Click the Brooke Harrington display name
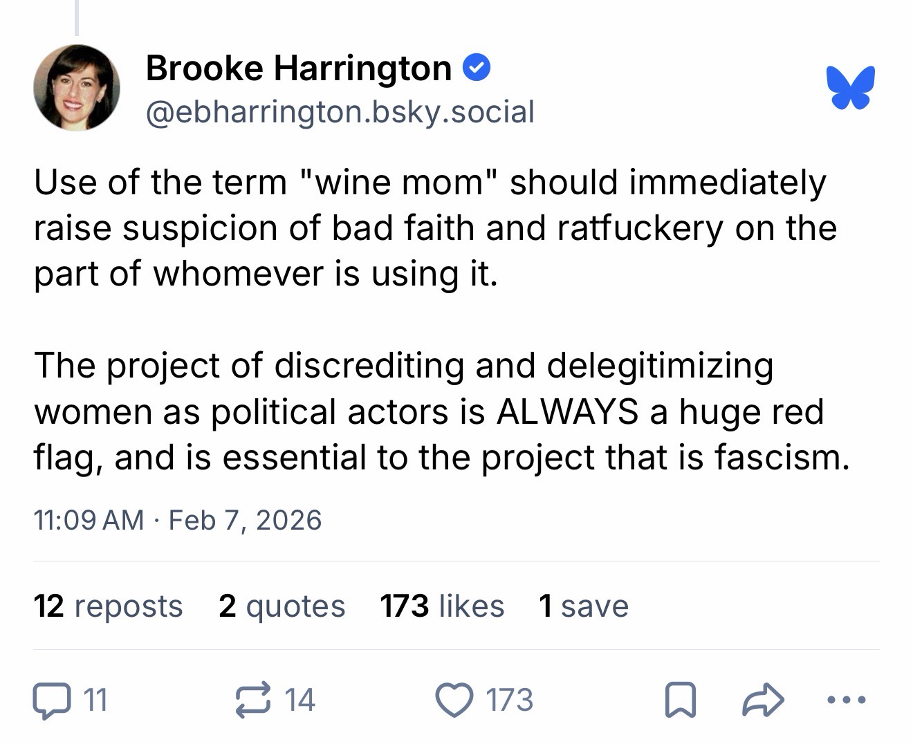Viewport: 913px width, 744px height. [x=298, y=68]
